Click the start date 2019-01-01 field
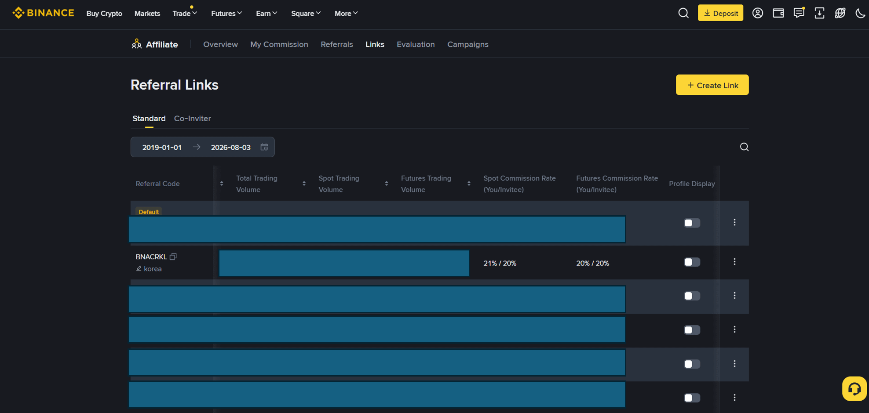This screenshot has height=413, width=869. point(162,147)
